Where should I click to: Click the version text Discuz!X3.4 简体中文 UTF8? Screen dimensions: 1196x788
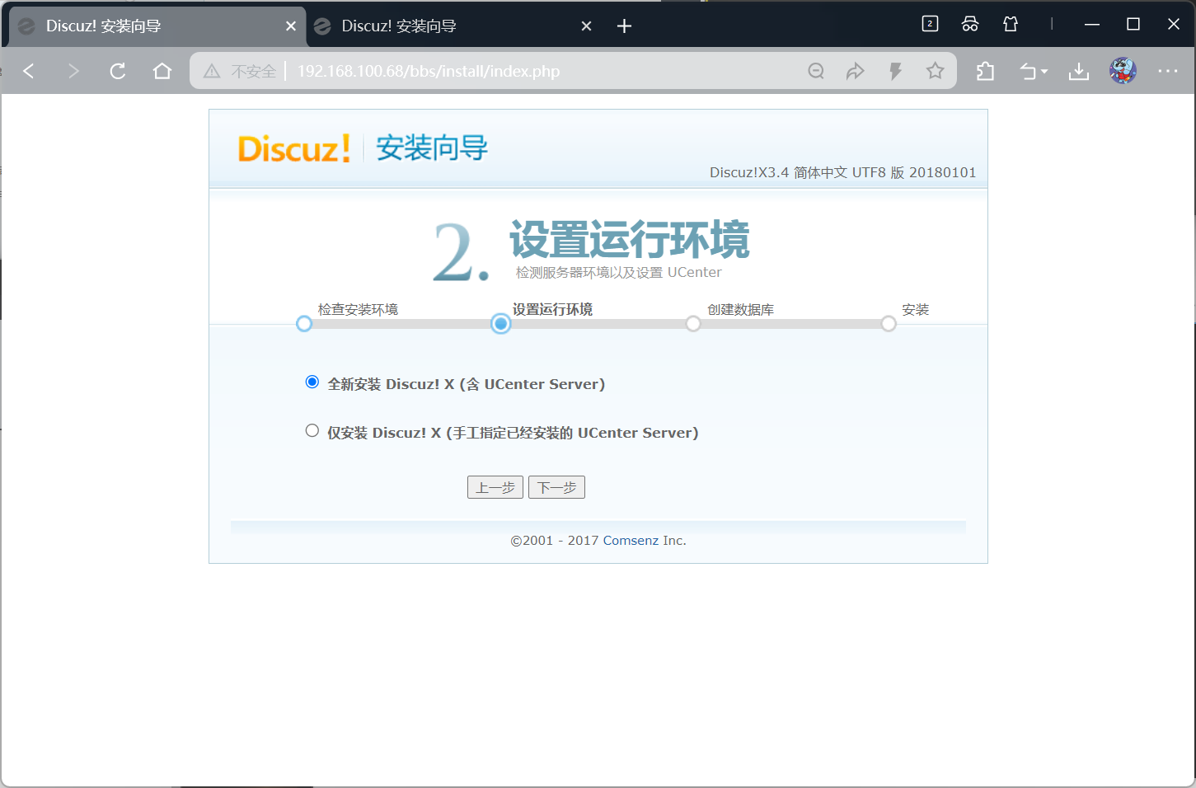[x=842, y=172]
